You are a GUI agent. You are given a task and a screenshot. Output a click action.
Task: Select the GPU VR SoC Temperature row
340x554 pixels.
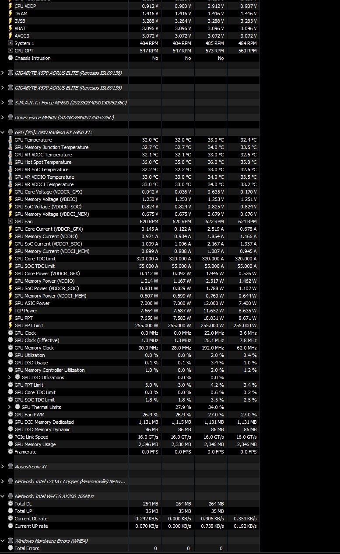pos(130,170)
